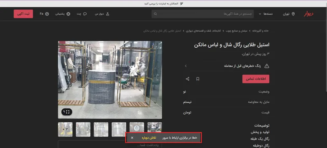Image resolution: width=327 pixels, height=148 pixels.
Task: Go to the previous image with left arrow
Action: (62, 80)
